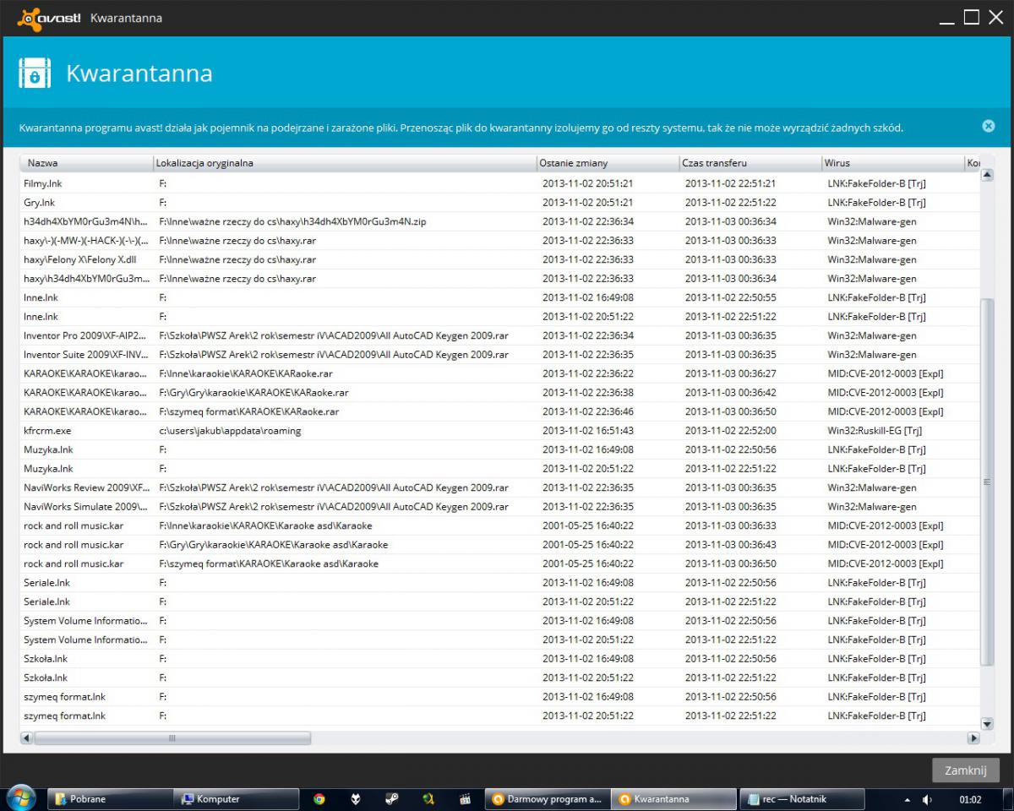Viewport: 1014px width, 811px height.
Task: Open the clapperboard media player taskbar icon
Action: (465, 799)
